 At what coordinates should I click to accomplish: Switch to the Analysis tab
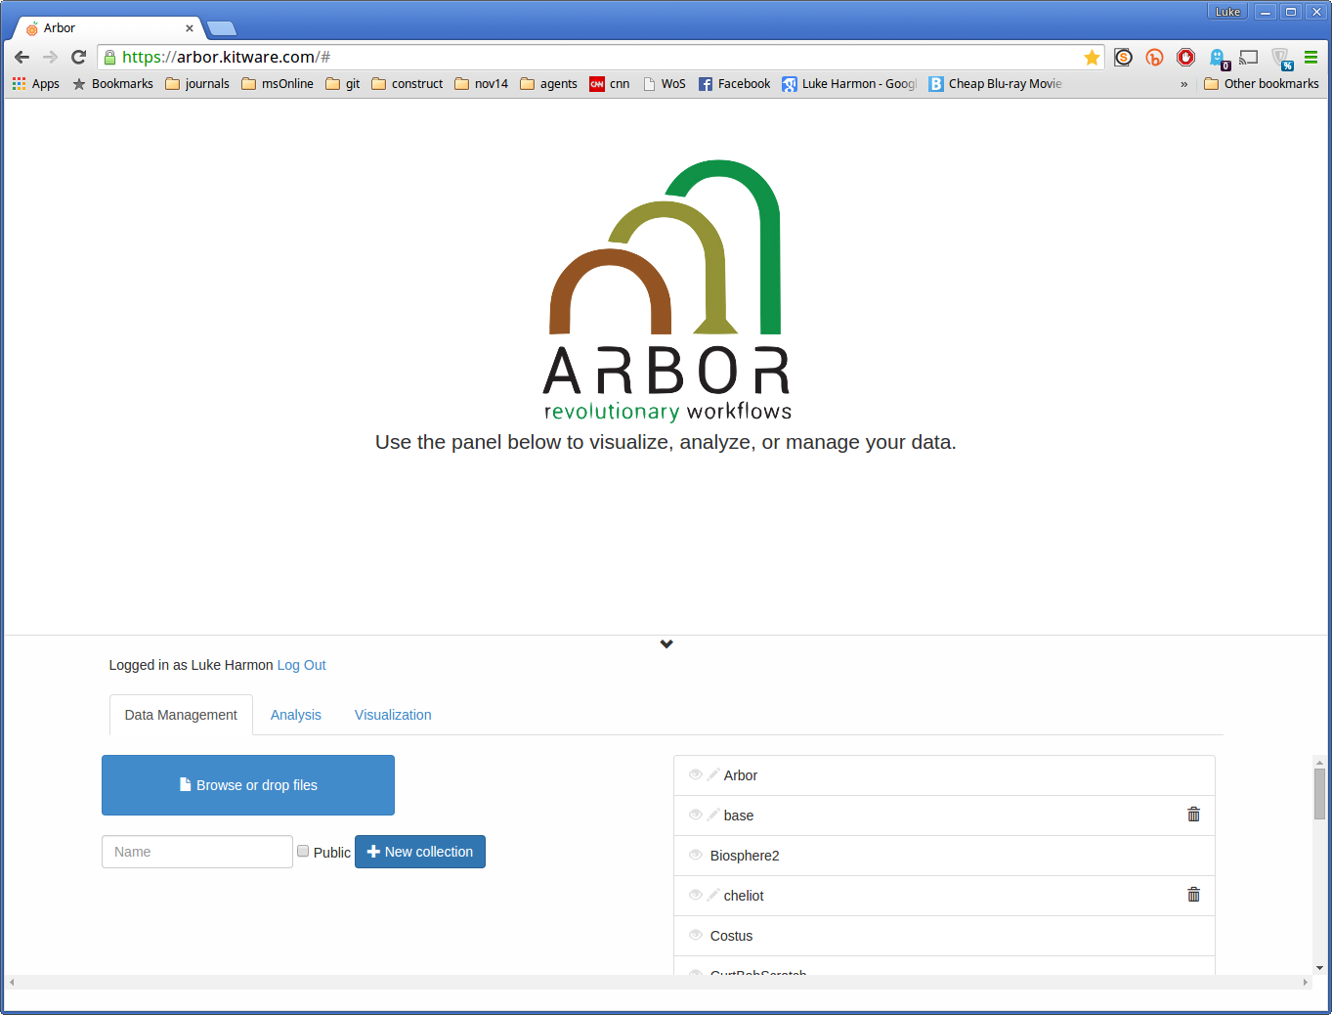point(296,715)
